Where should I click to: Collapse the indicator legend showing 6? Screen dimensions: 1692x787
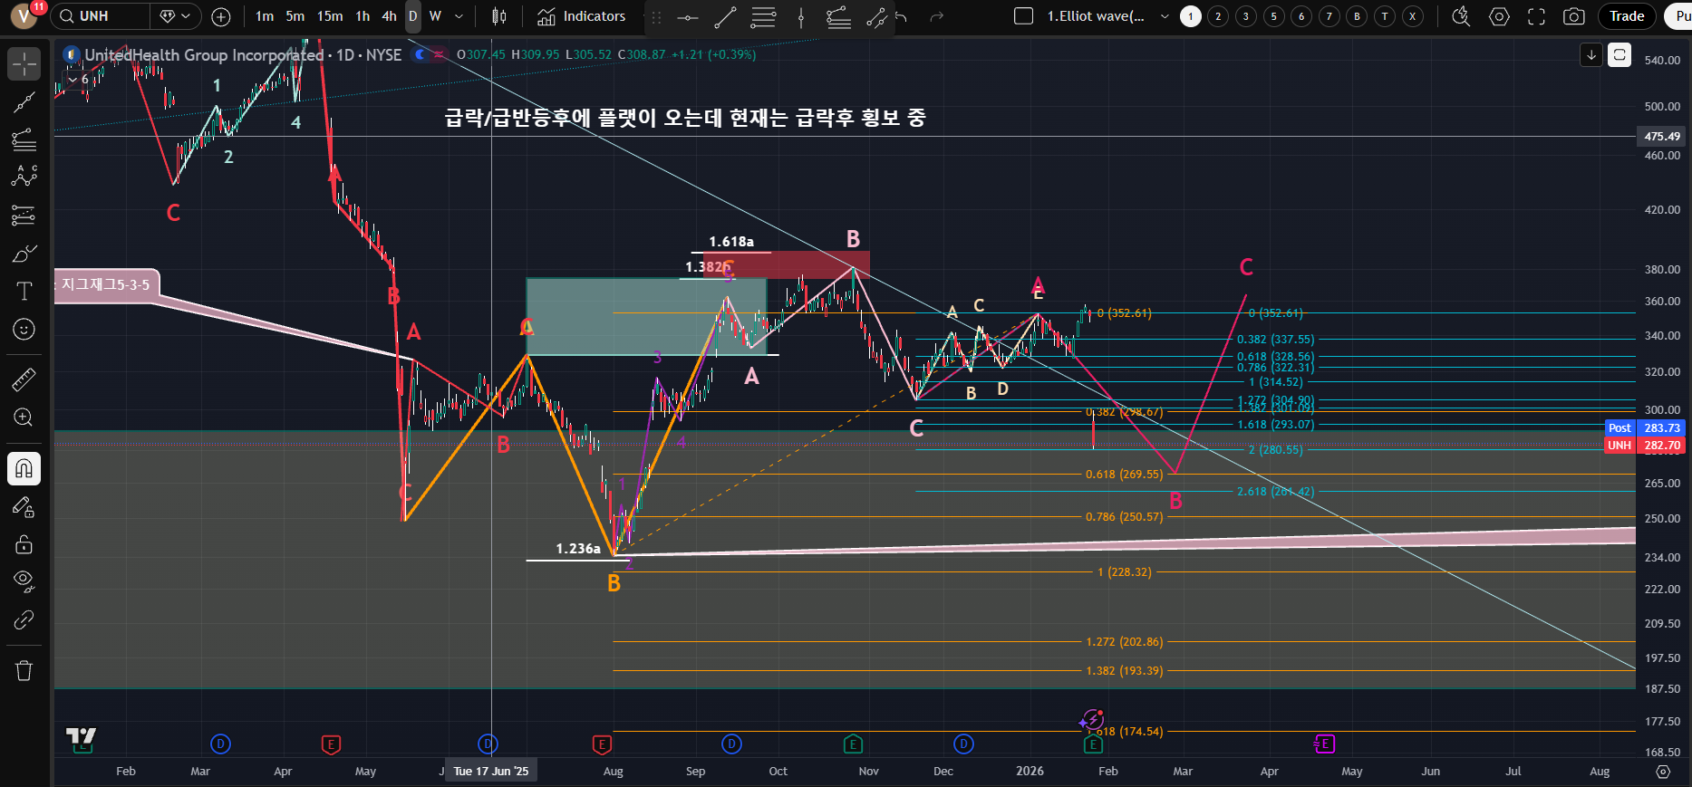(x=73, y=80)
